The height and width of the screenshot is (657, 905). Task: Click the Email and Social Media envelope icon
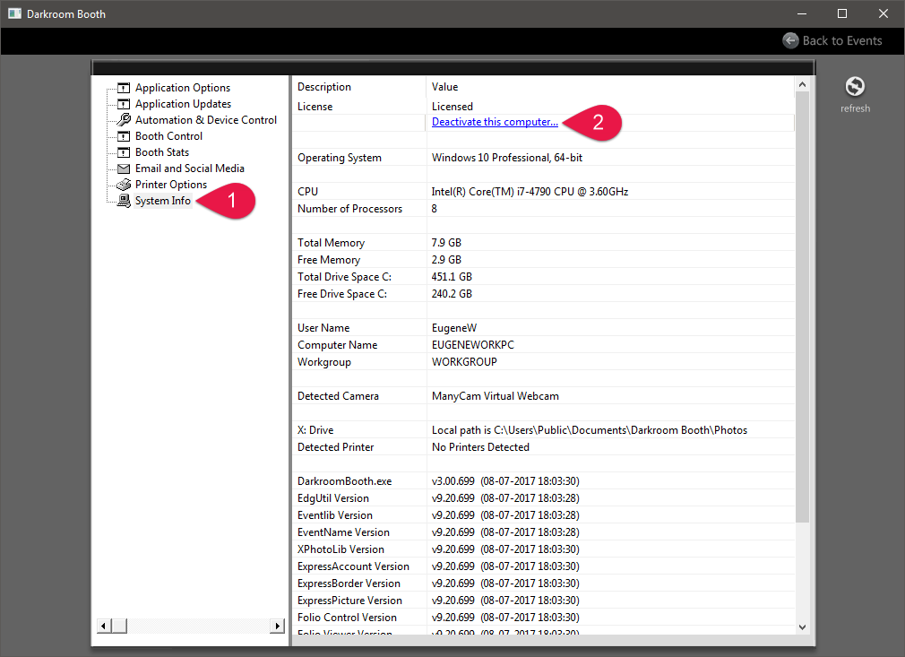pyautogui.click(x=124, y=169)
